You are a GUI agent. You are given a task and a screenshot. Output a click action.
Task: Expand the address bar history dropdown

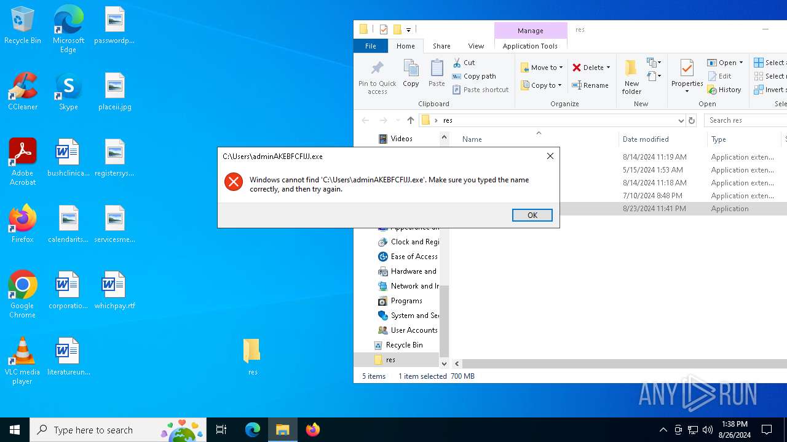(681, 120)
